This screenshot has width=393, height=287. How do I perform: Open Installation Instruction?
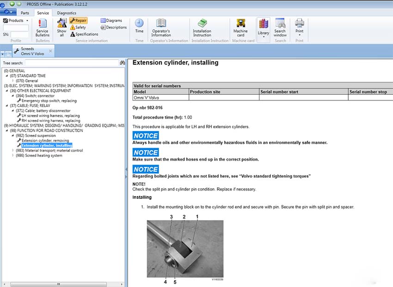(202, 28)
